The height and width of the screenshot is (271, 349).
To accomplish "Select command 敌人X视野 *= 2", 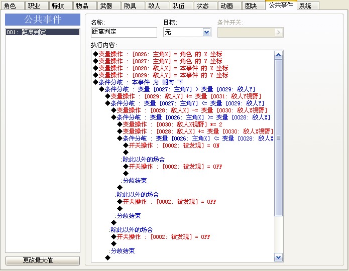I will 170,124.
